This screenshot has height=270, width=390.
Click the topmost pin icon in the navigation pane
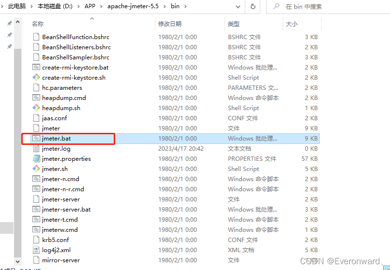9,23
